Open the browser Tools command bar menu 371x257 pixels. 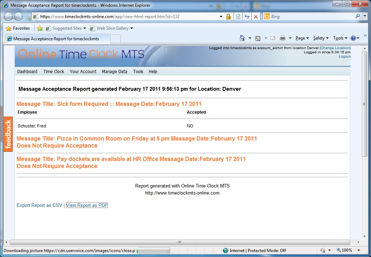coord(340,38)
